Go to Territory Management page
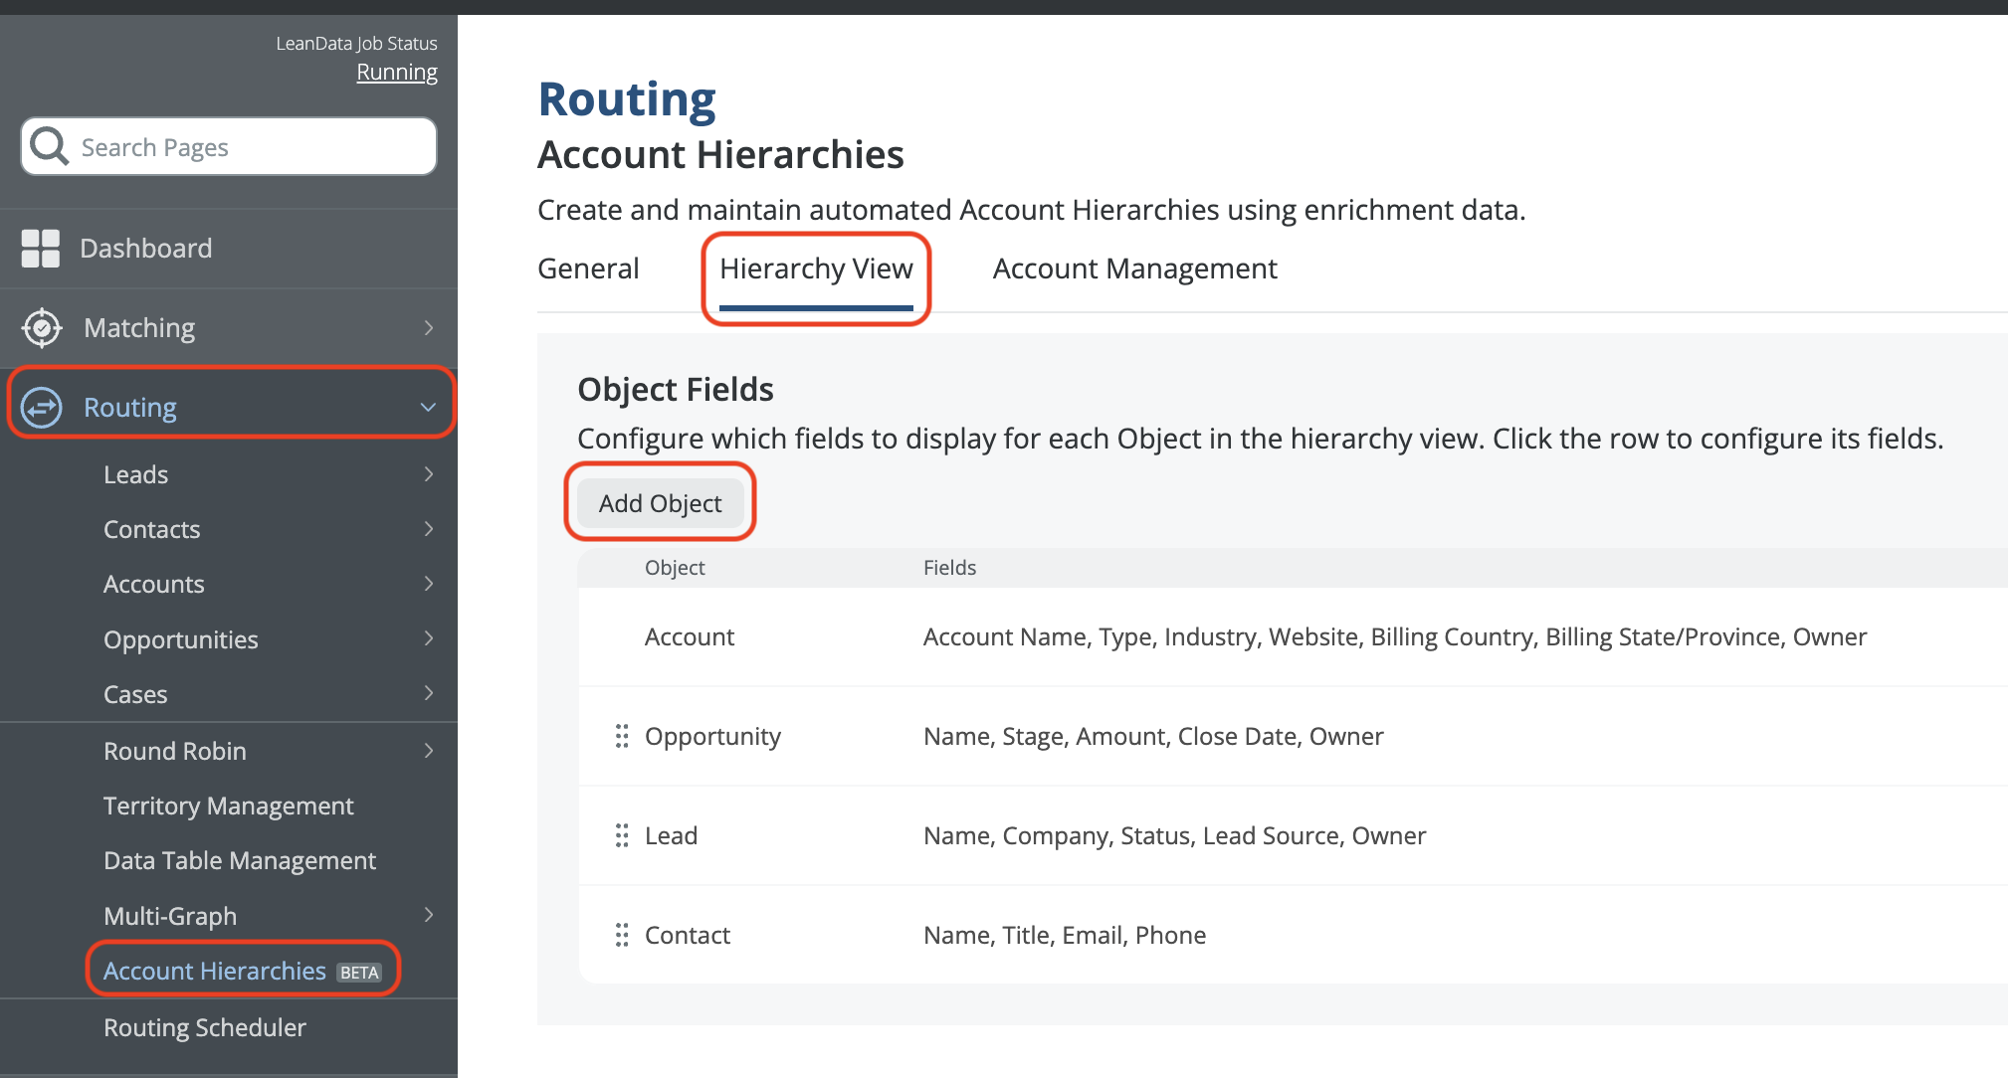This screenshot has width=2008, height=1078. coord(229,806)
